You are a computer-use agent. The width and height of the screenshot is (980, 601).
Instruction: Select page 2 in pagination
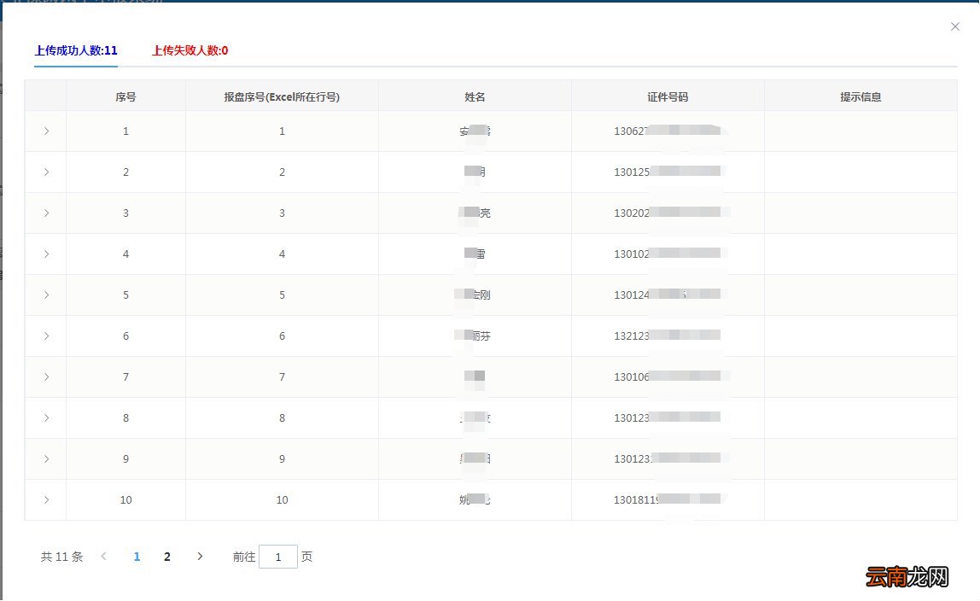point(166,557)
